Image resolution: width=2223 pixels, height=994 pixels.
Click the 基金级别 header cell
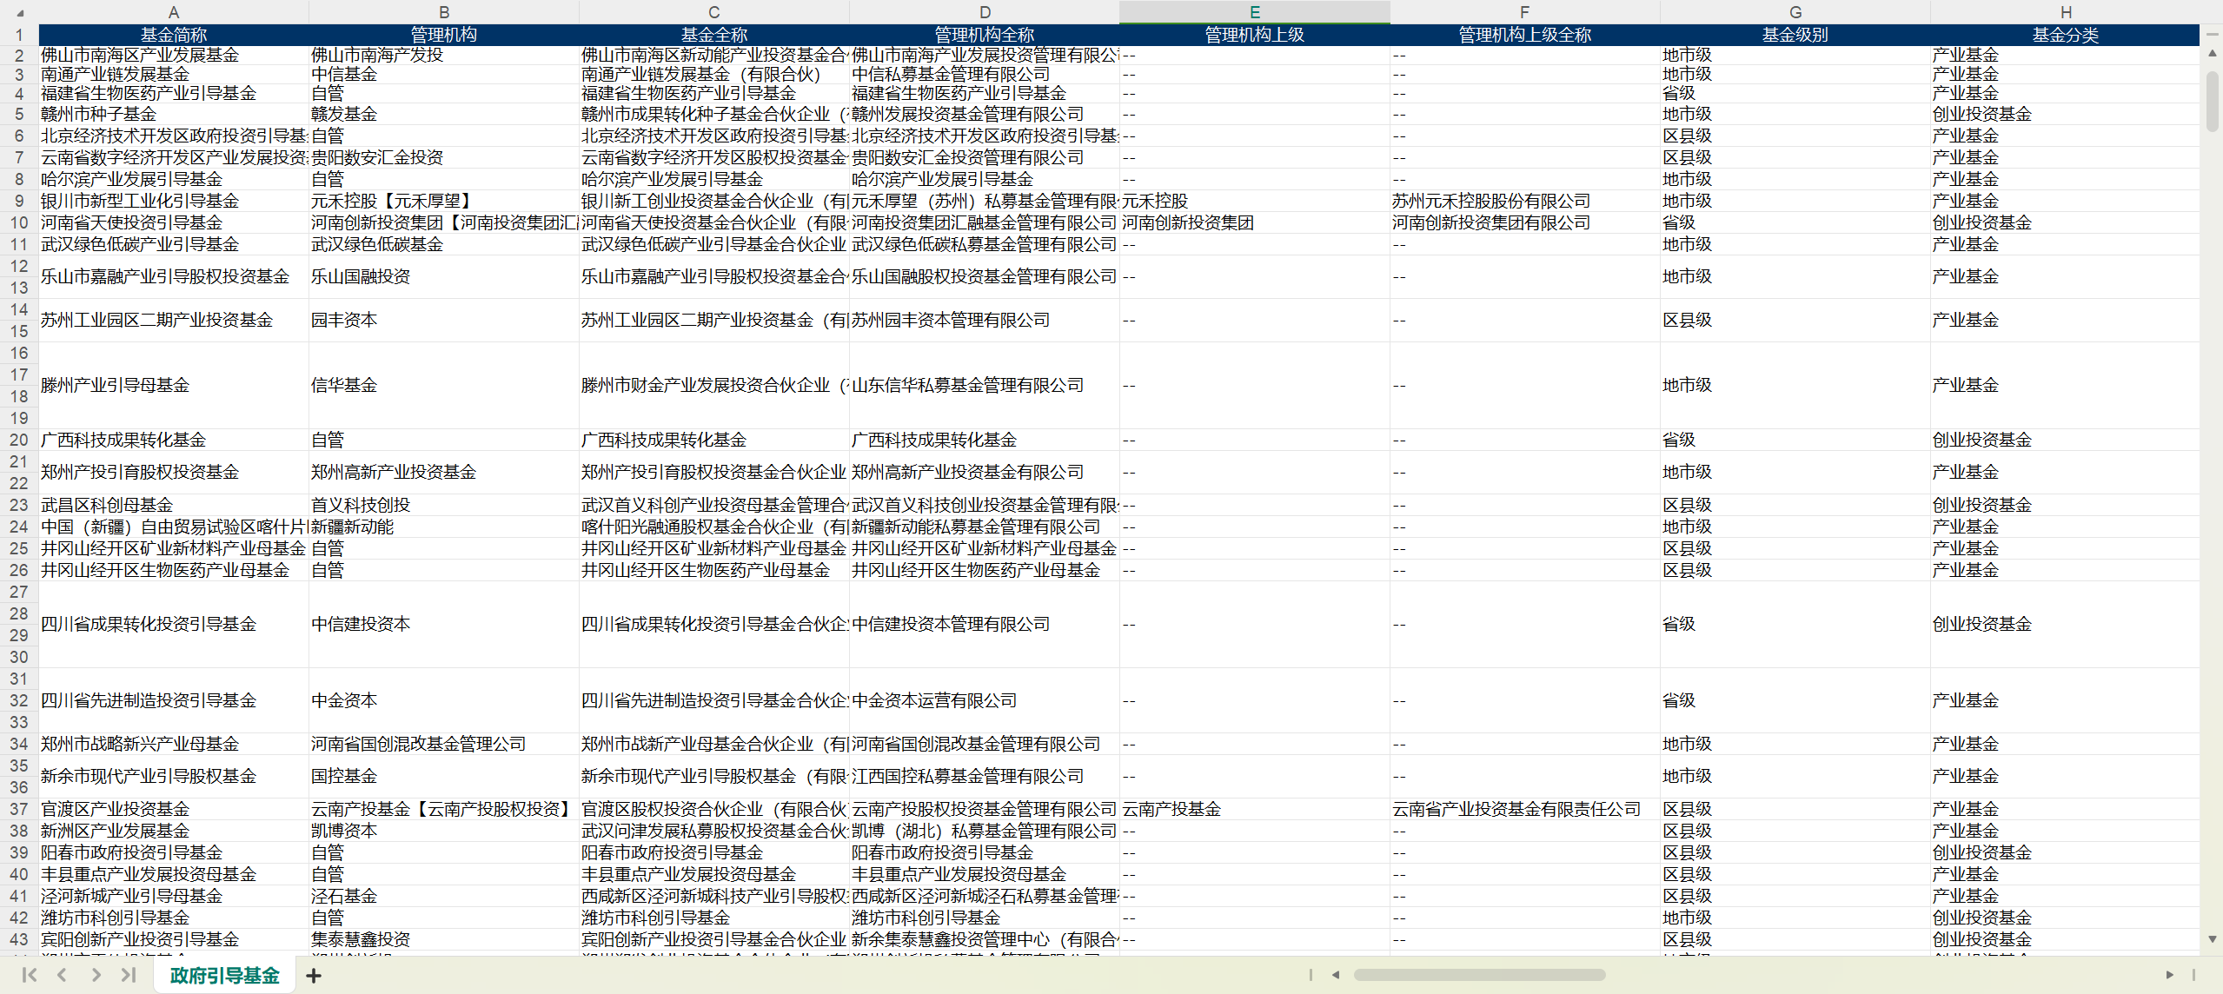tap(1795, 35)
